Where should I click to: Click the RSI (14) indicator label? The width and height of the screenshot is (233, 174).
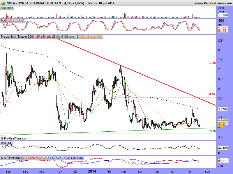tap(6, 143)
